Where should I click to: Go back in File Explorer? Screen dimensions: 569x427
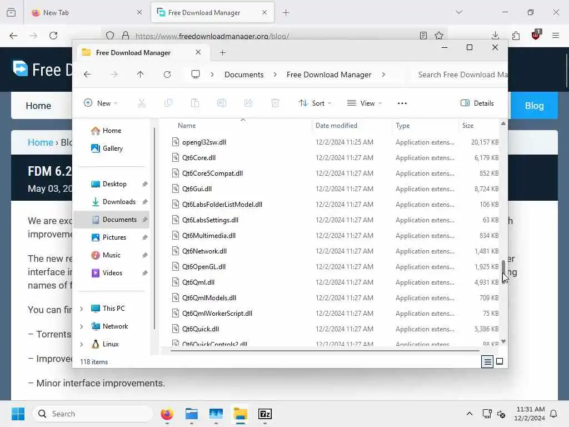87,75
